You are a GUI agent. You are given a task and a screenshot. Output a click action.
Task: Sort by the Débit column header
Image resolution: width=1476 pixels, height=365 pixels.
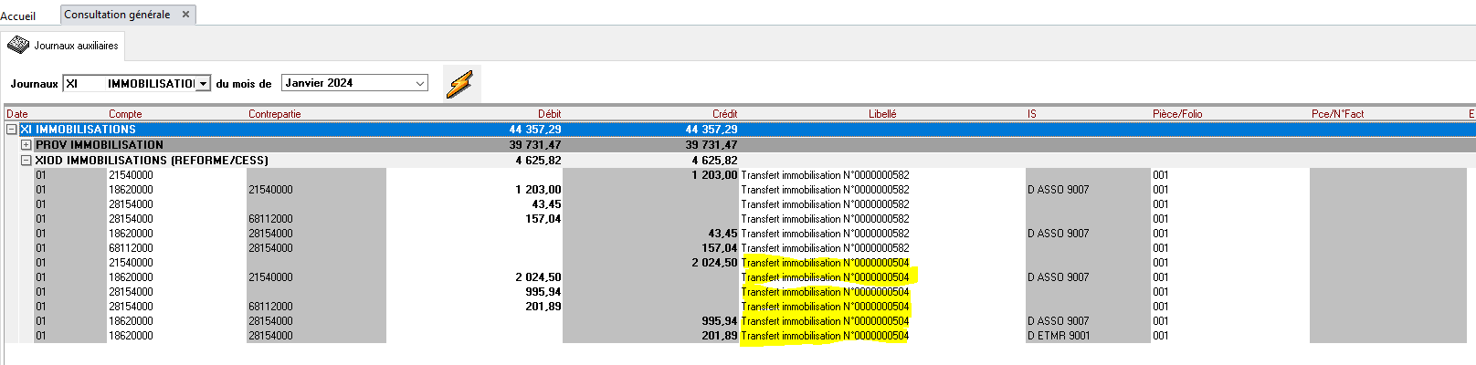pyautogui.click(x=549, y=114)
